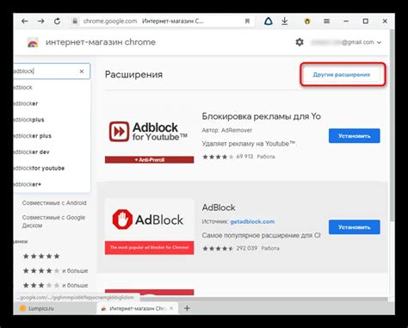The width and height of the screenshot is (408, 328).
Task: Choose the 'adblocker plus' suggestion
Action: point(52,136)
